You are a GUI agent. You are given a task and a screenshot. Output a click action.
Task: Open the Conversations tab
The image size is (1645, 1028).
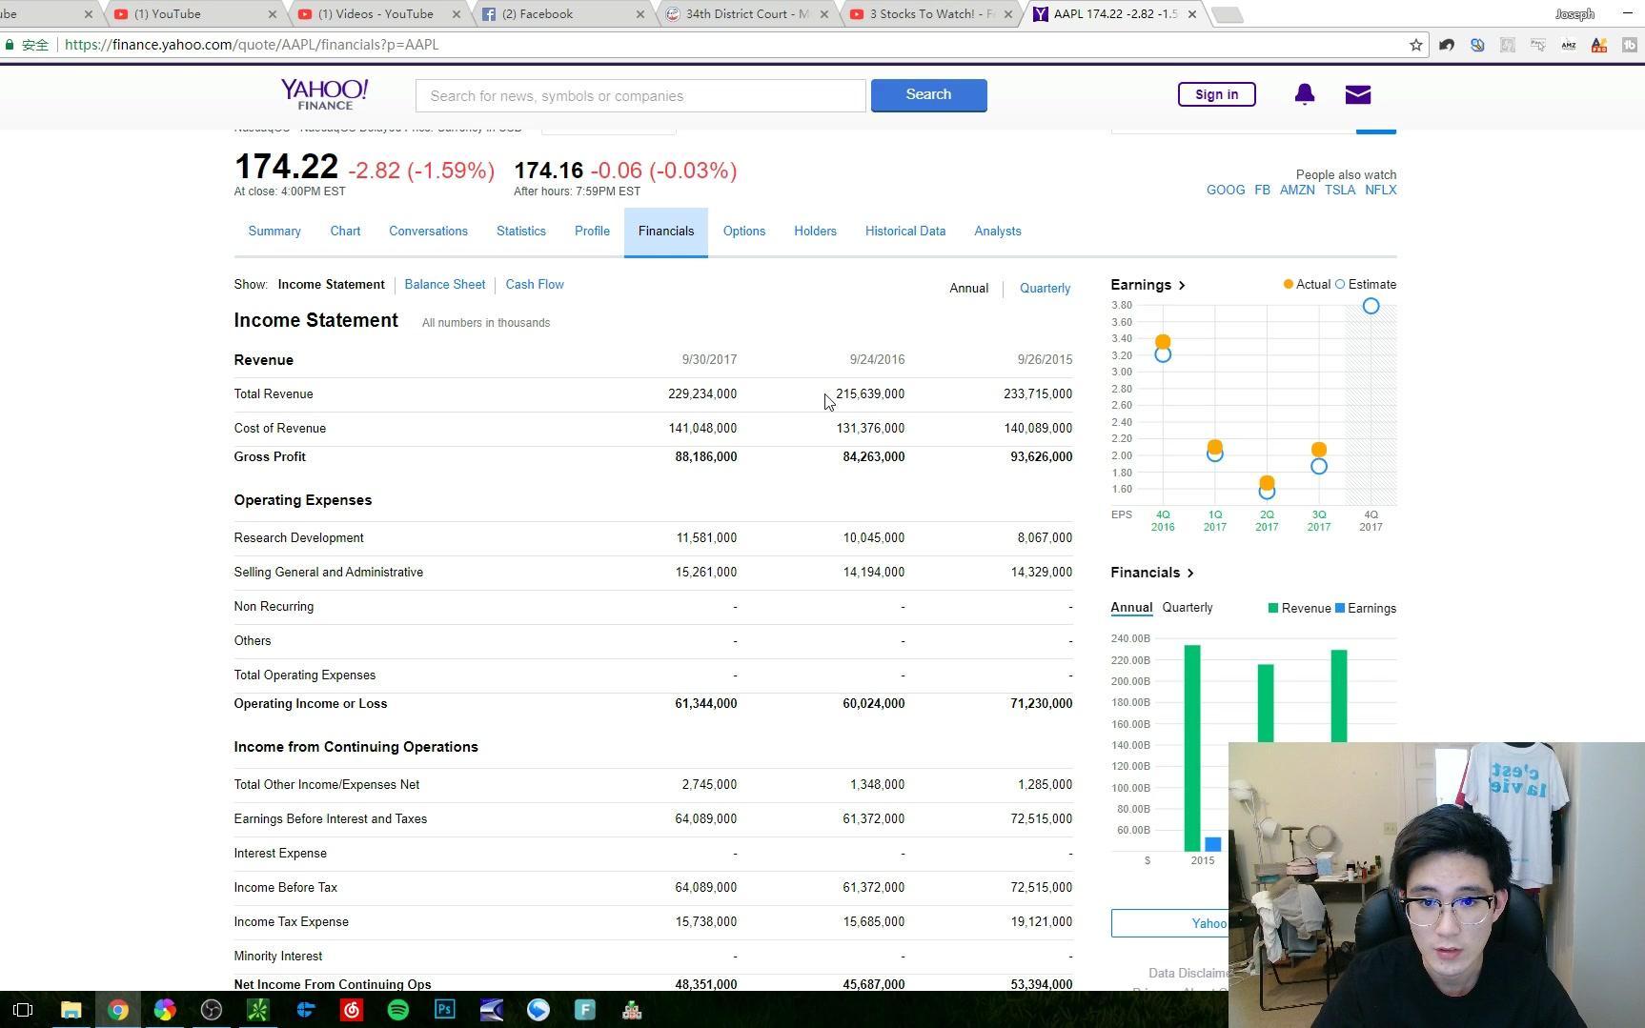pos(428,232)
